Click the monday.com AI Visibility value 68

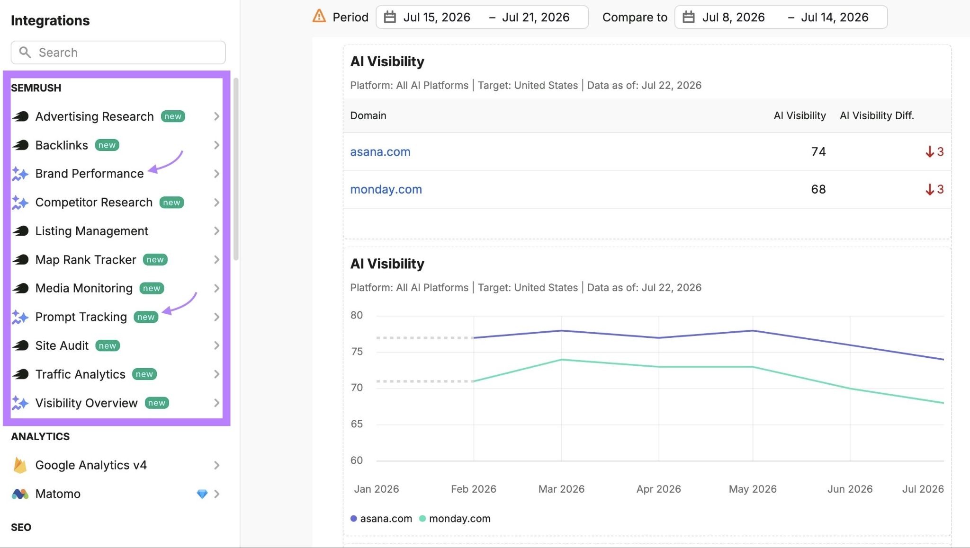click(x=818, y=189)
